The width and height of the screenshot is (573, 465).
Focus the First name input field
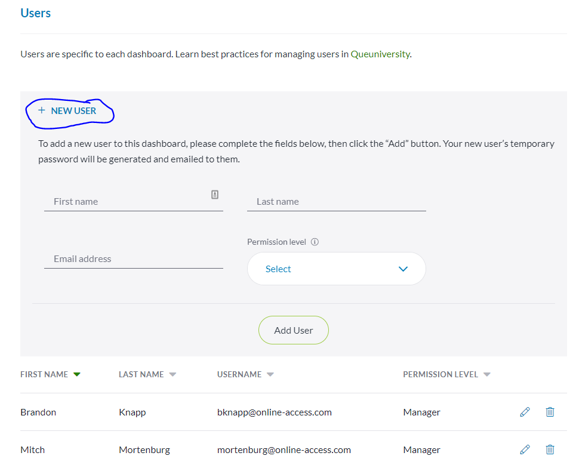pos(128,202)
